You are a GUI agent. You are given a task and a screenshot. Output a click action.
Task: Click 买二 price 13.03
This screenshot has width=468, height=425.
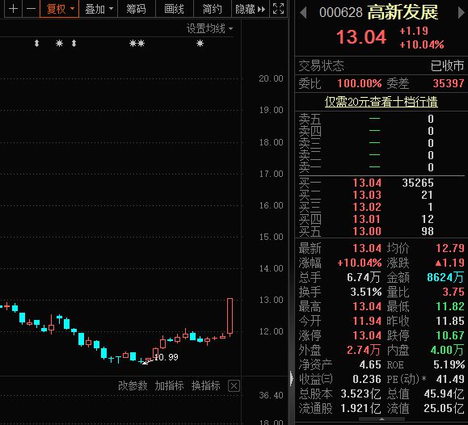pos(367,195)
